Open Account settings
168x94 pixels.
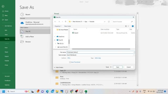tap(7, 76)
